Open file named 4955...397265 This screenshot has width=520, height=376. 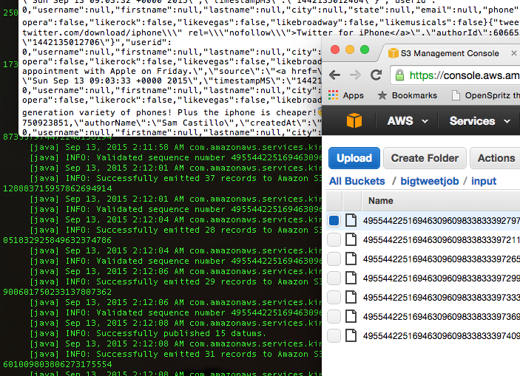coord(442,259)
